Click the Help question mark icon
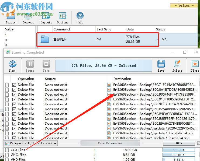This screenshot has height=161, width=200. [80, 16]
